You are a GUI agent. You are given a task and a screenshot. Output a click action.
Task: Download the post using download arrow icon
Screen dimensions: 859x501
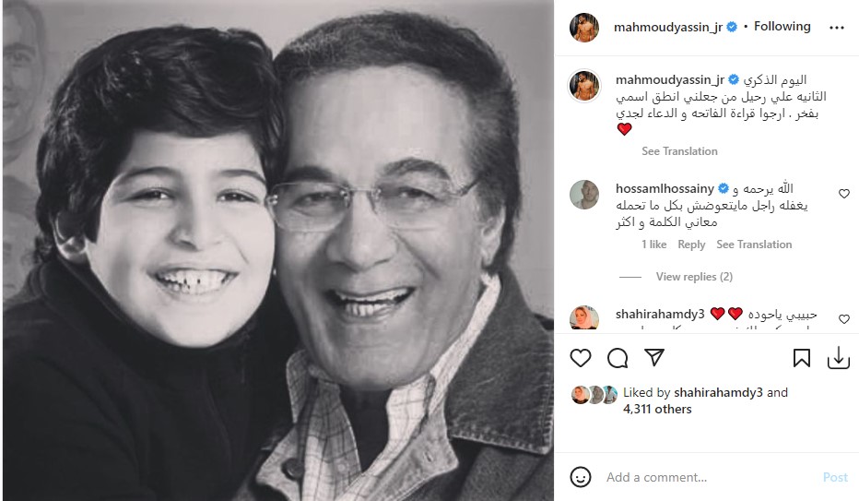click(838, 359)
